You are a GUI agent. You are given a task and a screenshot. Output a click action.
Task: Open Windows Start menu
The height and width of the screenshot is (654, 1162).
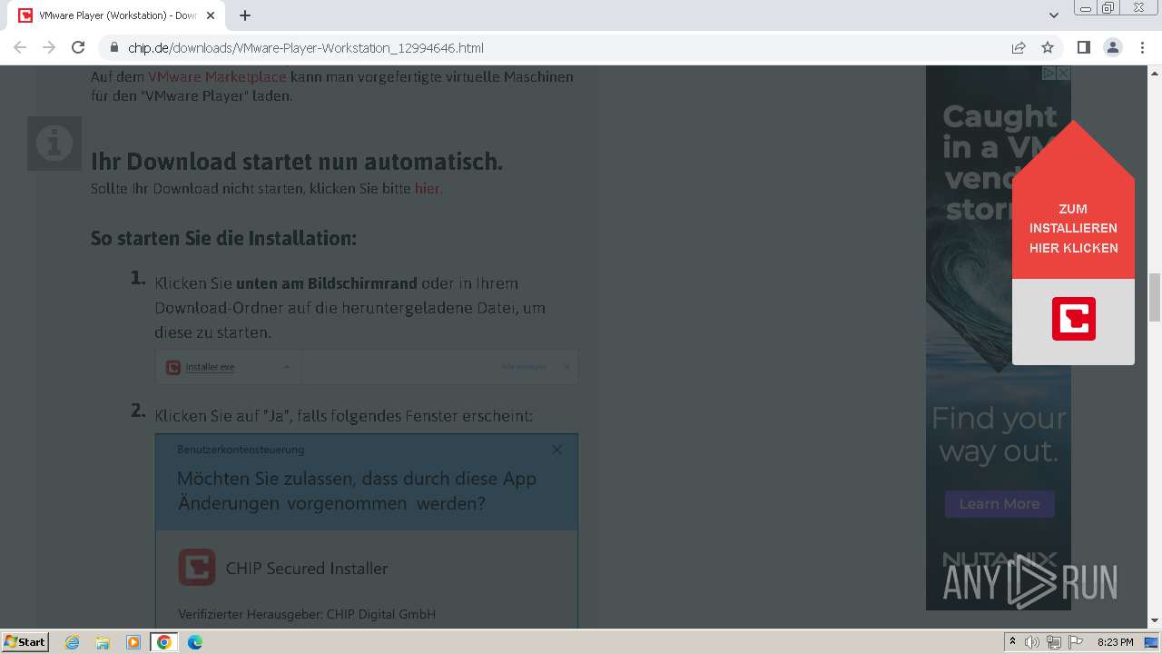(x=25, y=641)
